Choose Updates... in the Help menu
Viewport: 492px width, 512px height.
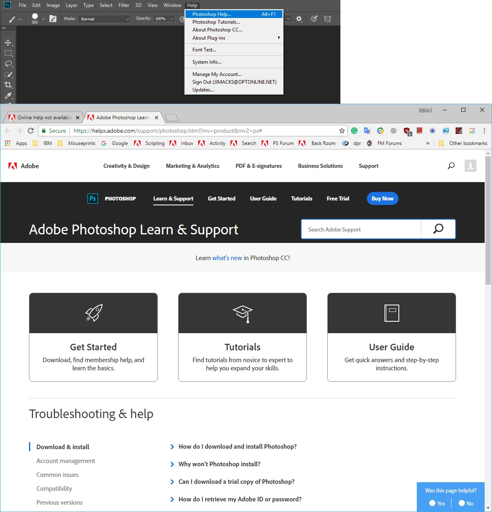click(234, 90)
